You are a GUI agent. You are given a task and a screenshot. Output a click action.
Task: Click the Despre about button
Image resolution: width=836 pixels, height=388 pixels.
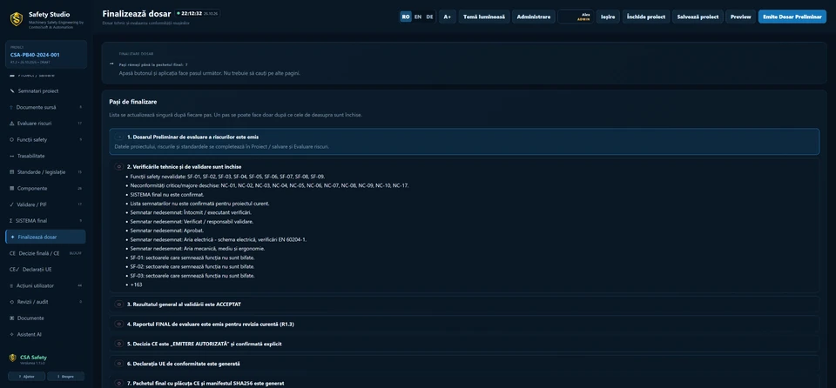(66, 377)
